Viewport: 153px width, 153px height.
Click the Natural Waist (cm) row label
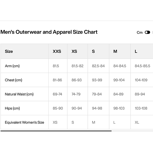pyautogui.click(x=19, y=94)
